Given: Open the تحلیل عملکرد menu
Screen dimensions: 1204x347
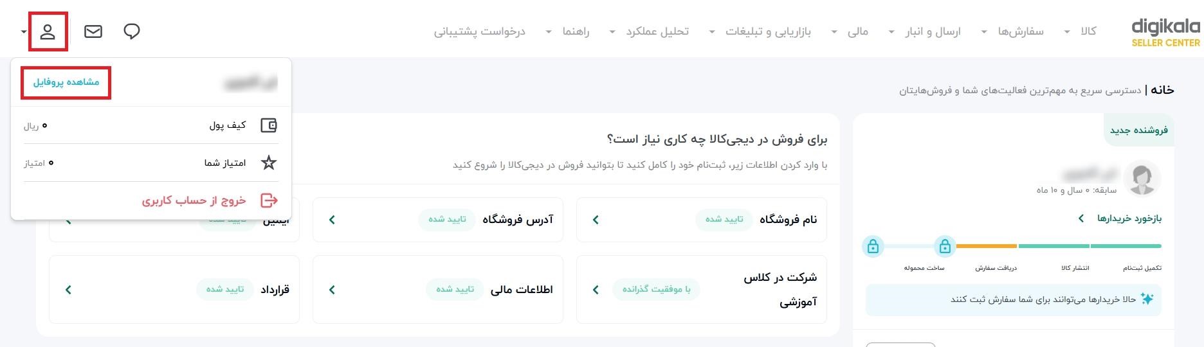Looking at the screenshot, I should point(648,31).
